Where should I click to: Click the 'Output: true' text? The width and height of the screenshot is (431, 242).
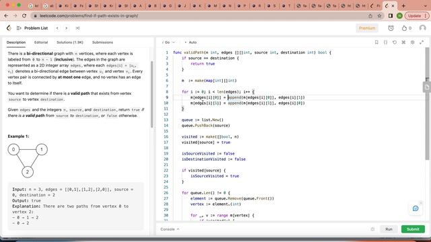[x=26, y=200]
